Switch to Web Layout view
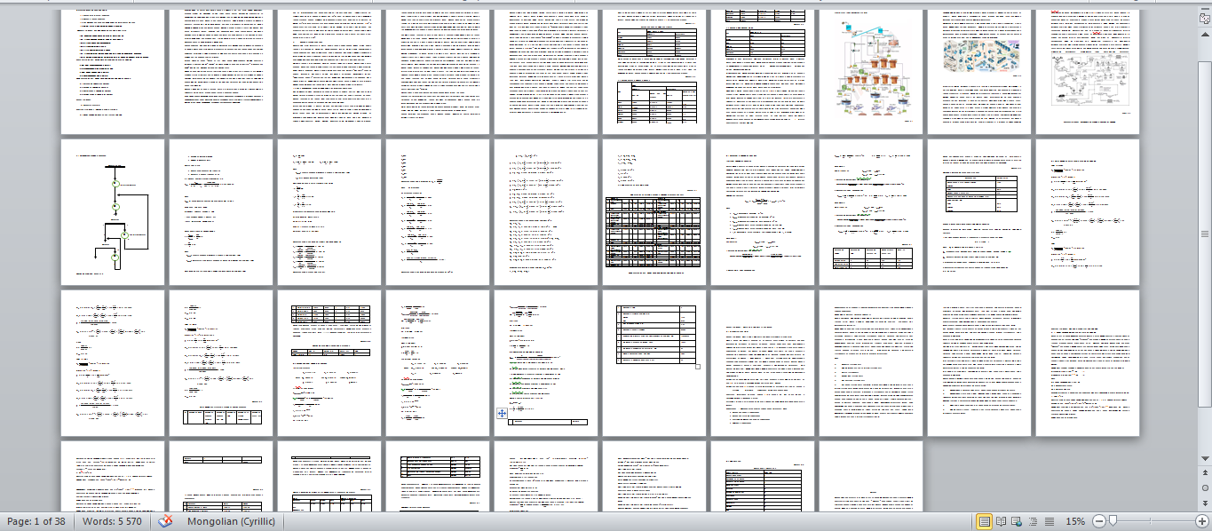Screen dimensions: 1212x531 (x=1017, y=521)
